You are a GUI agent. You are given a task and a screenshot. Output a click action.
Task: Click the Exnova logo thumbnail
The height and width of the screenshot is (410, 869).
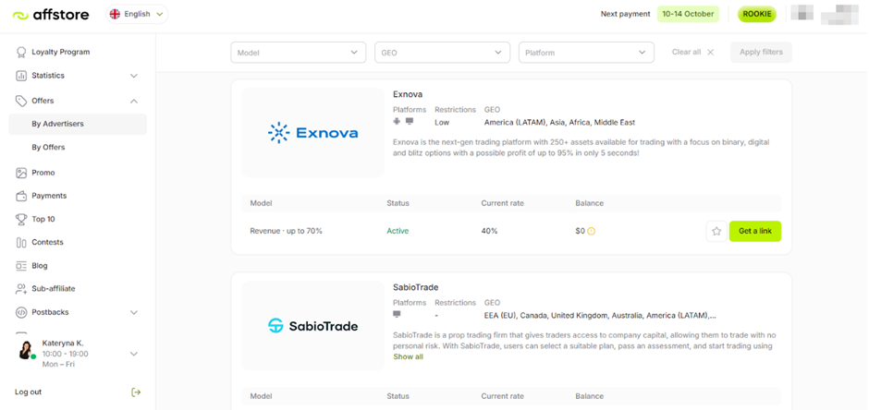pyautogui.click(x=312, y=133)
